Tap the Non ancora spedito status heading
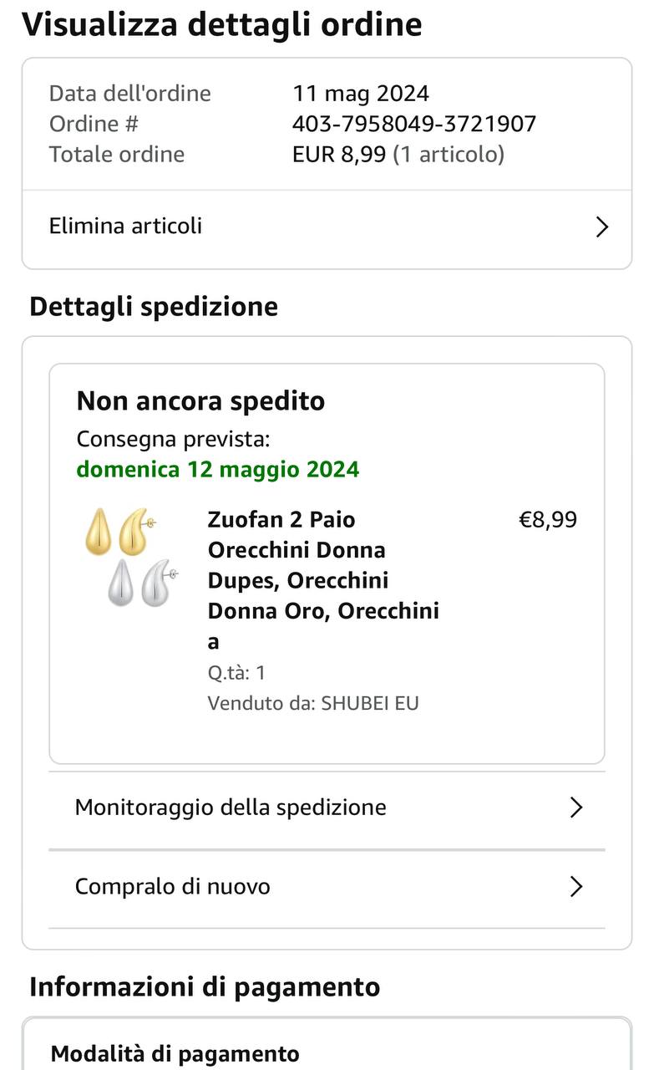This screenshot has width=654, height=1070. [200, 401]
